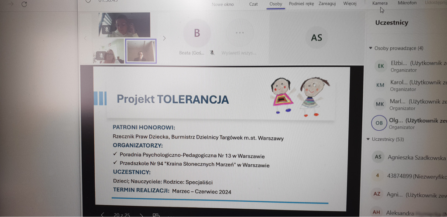Click the browser reload icon

(x=24, y=4)
